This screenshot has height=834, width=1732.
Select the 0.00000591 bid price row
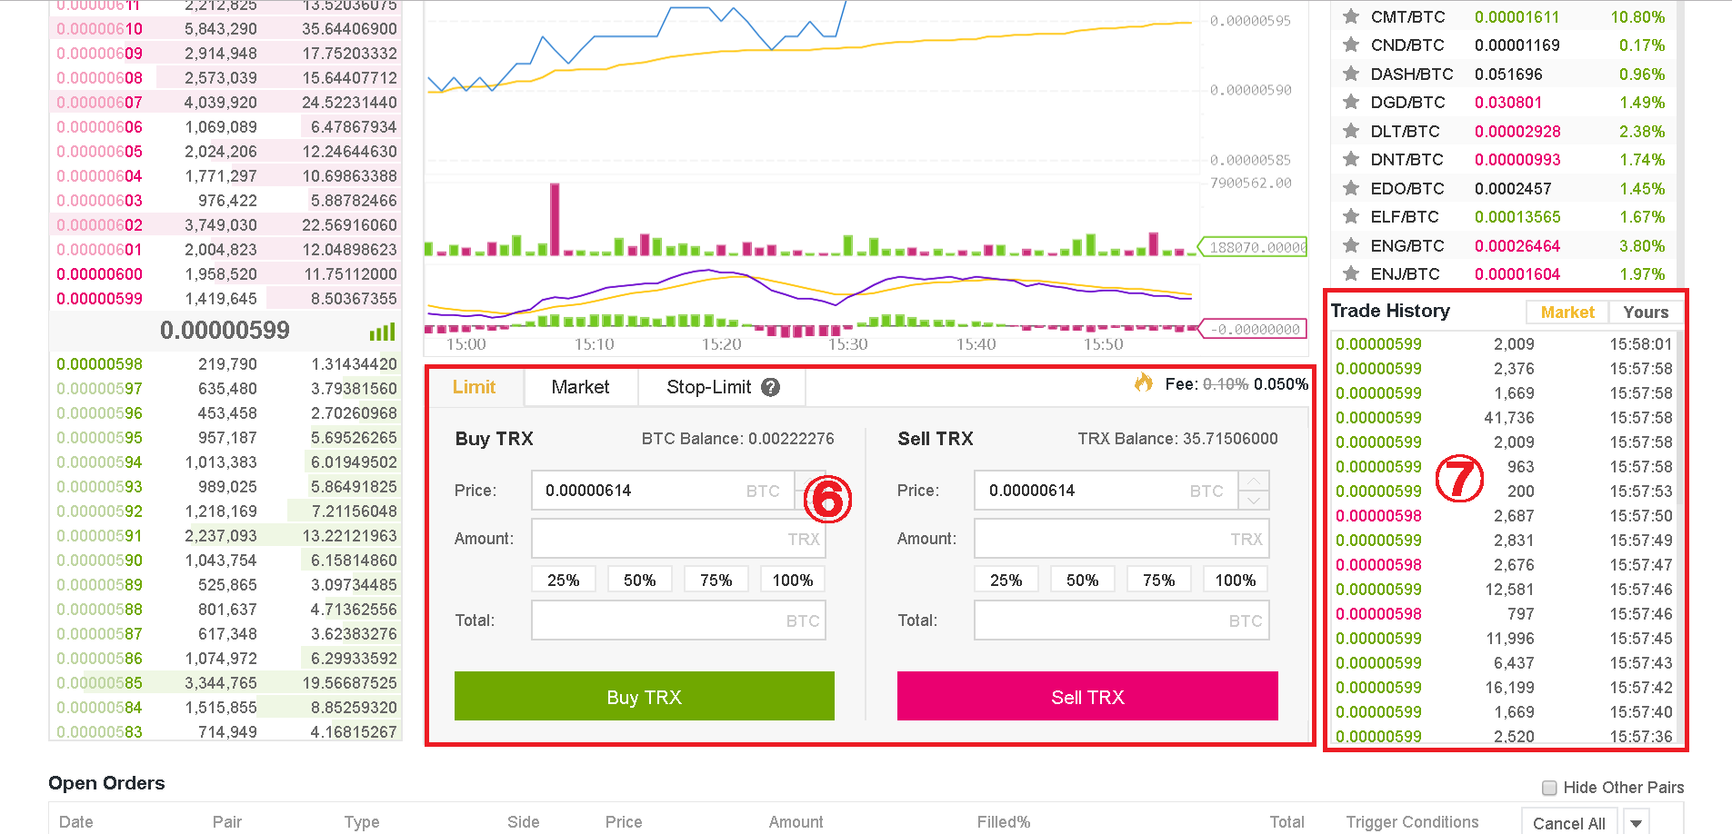(x=225, y=536)
